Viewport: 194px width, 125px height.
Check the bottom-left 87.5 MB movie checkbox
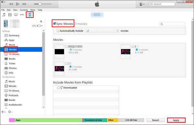pyautogui.click(x=67, y=63)
